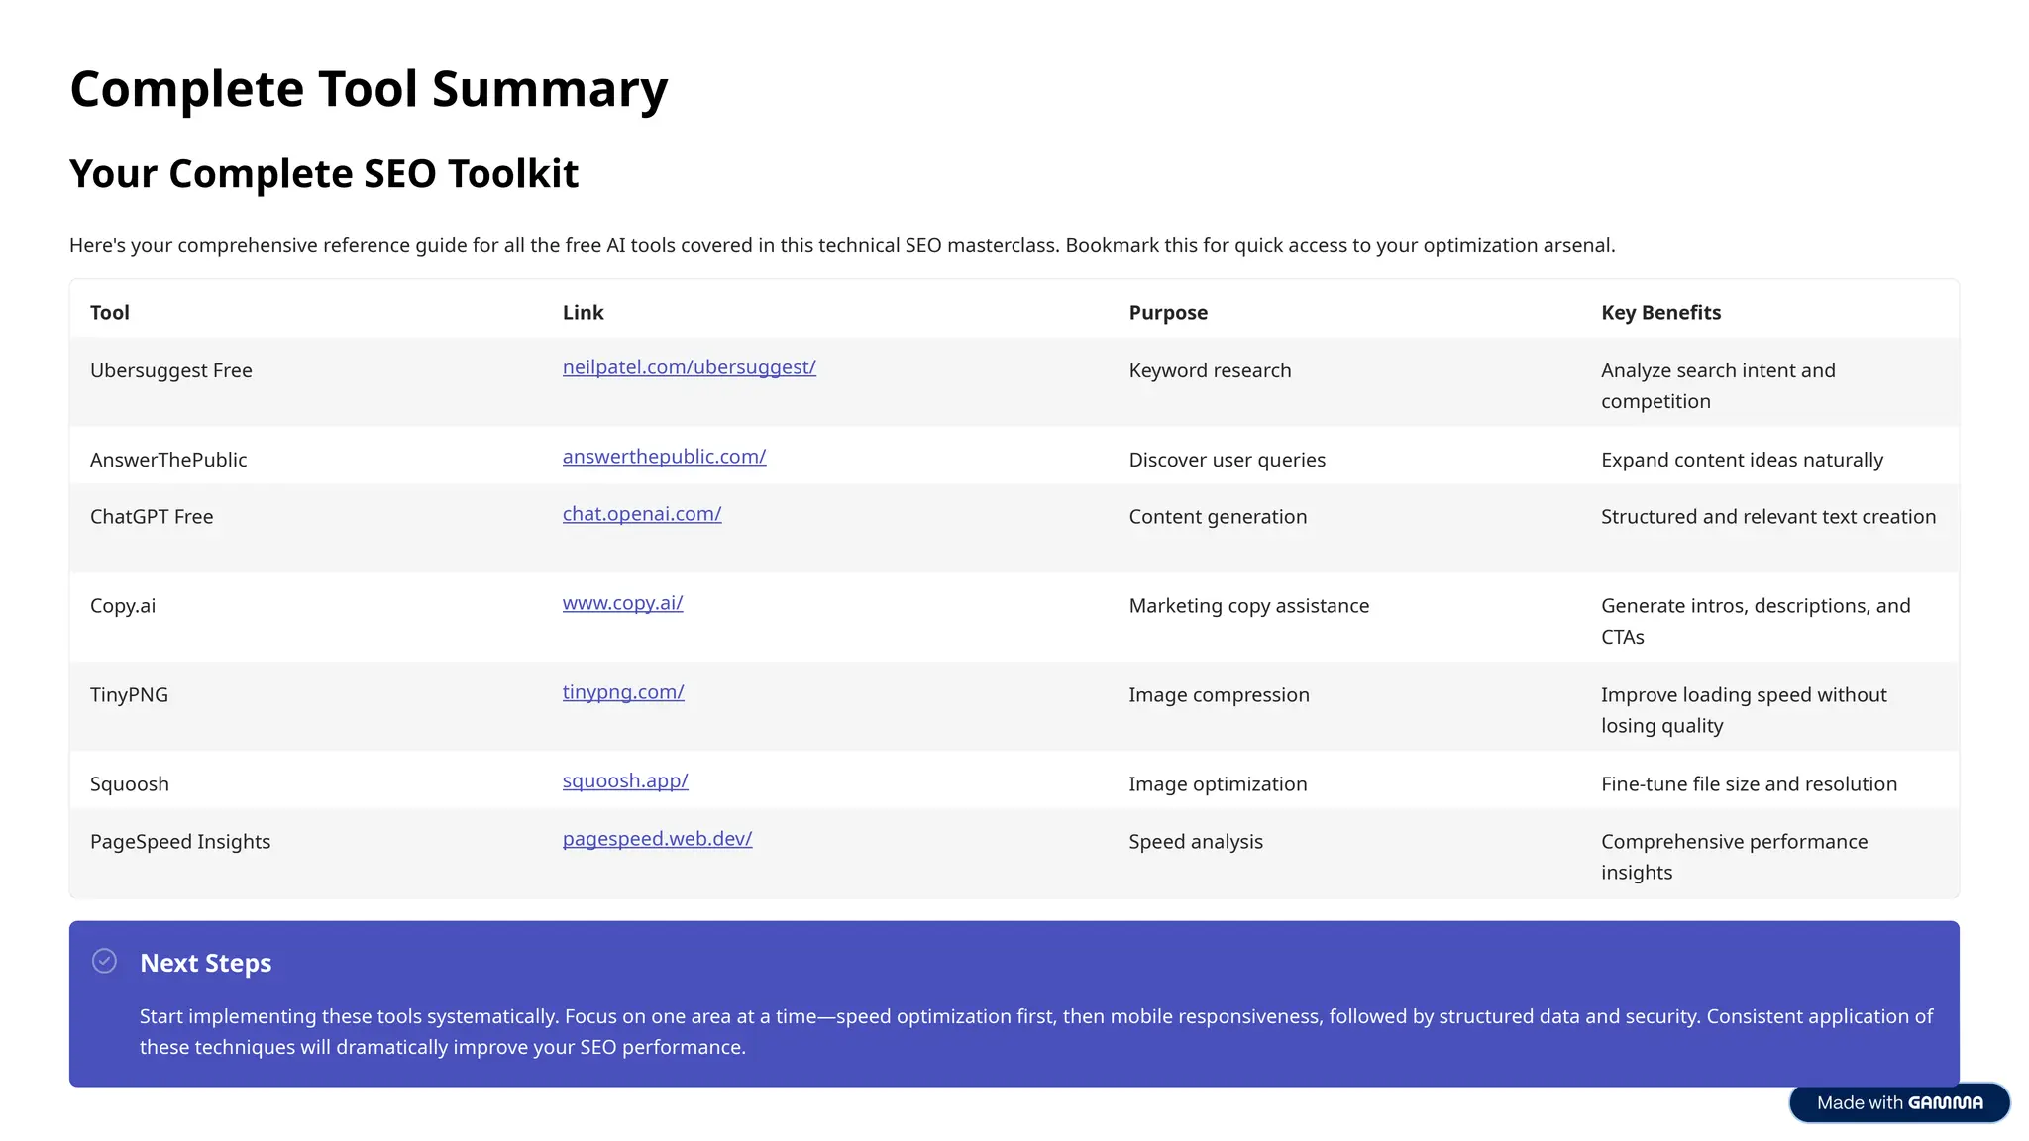
Task: Click the Content generation cell
Action: pyautogui.click(x=1218, y=517)
